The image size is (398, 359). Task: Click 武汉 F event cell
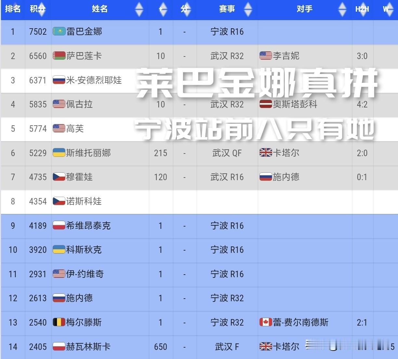227,347
